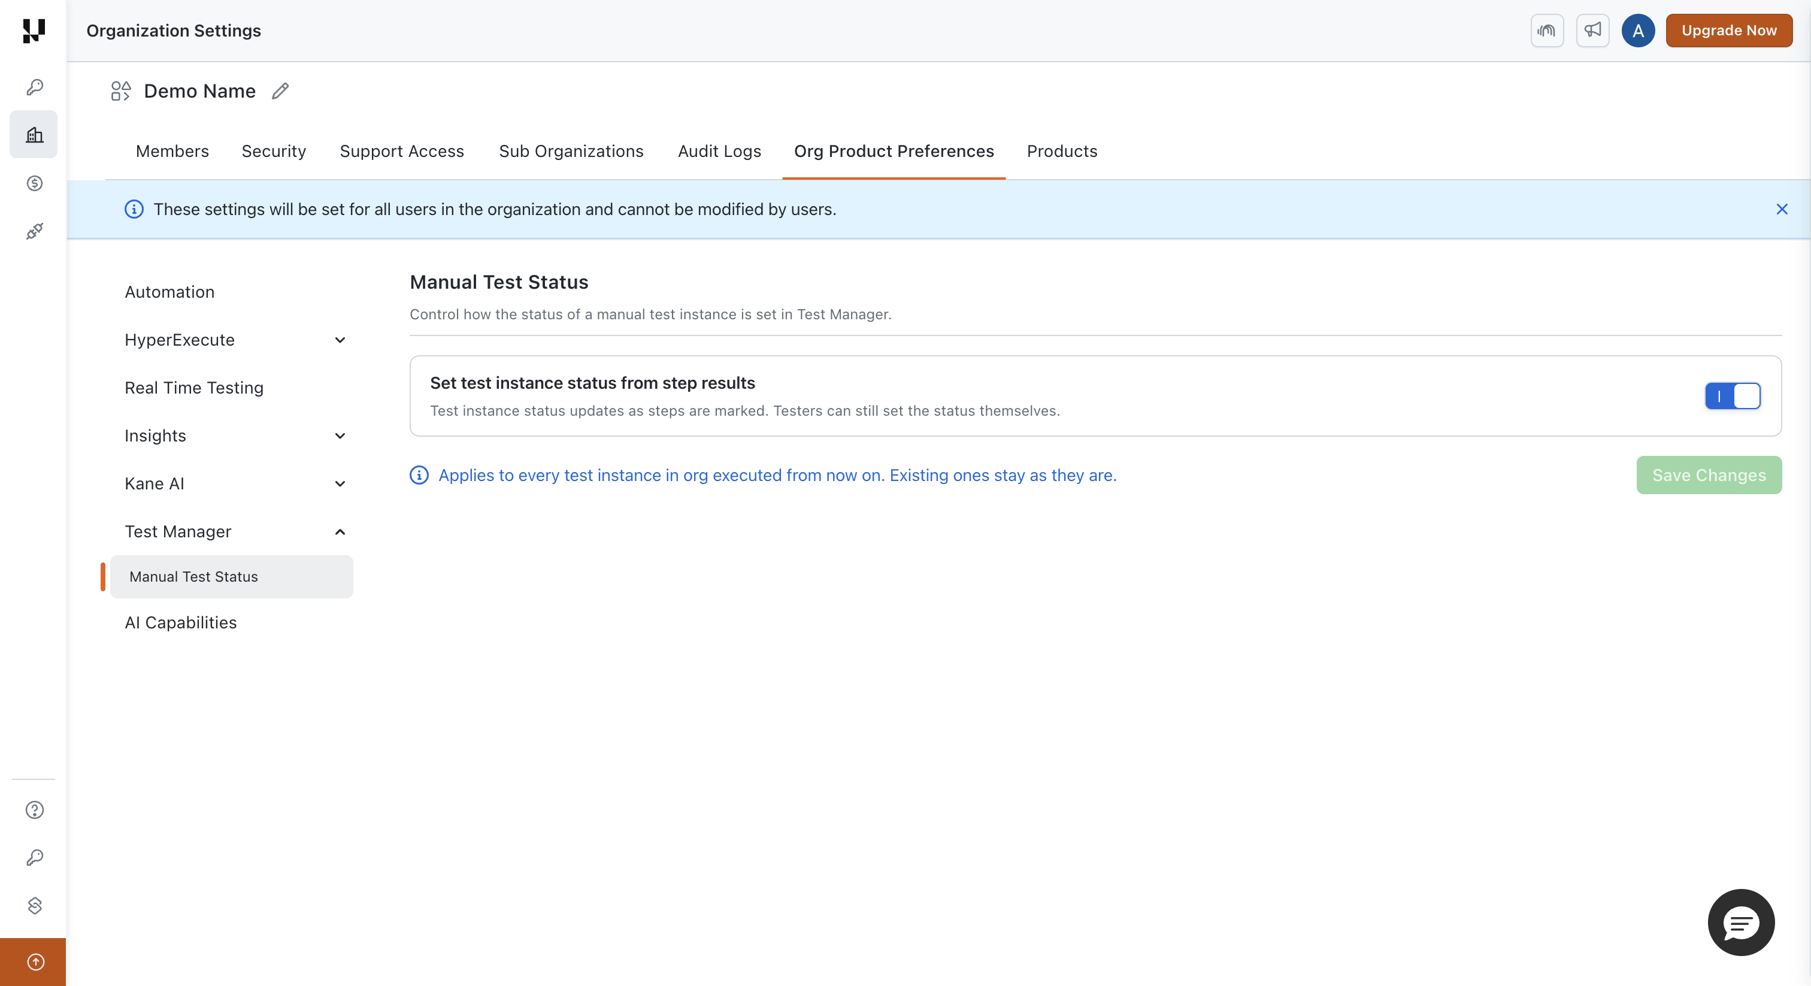This screenshot has height=986, width=1811.
Task: Open the announcements megaphone icon
Action: coord(1592,30)
